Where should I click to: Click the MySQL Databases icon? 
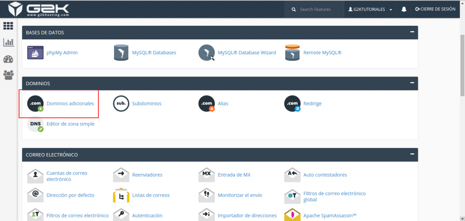pyautogui.click(x=121, y=53)
